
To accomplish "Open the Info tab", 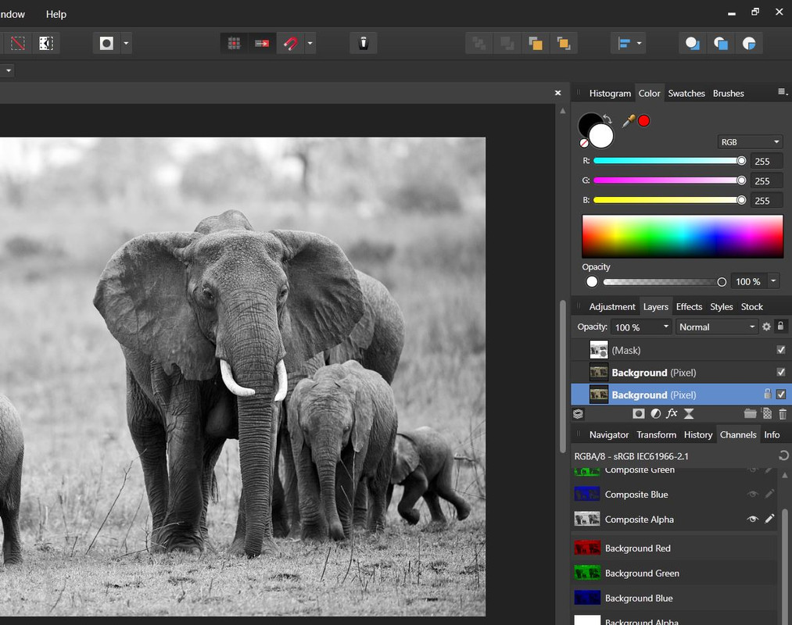I will (772, 434).
